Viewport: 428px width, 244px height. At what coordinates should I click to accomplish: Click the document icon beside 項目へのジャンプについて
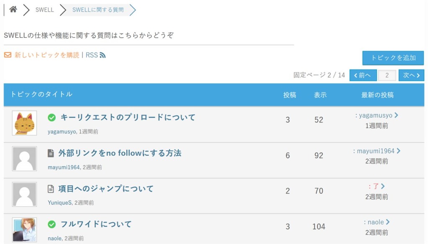click(x=51, y=189)
